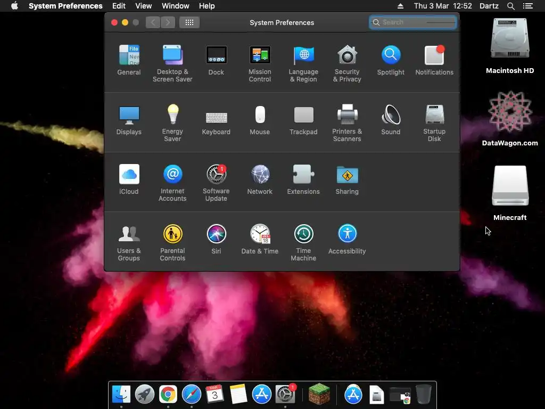Click the back navigation arrow

pos(153,22)
